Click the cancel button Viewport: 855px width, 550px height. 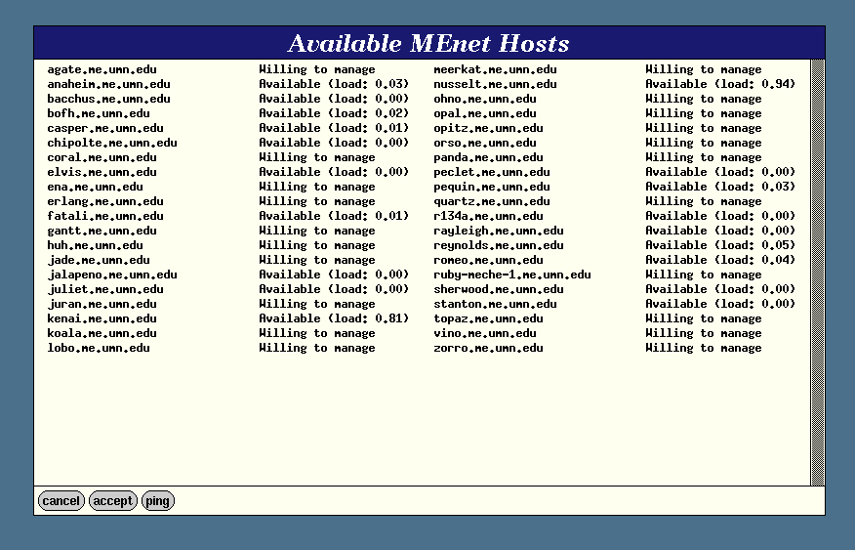(x=61, y=501)
